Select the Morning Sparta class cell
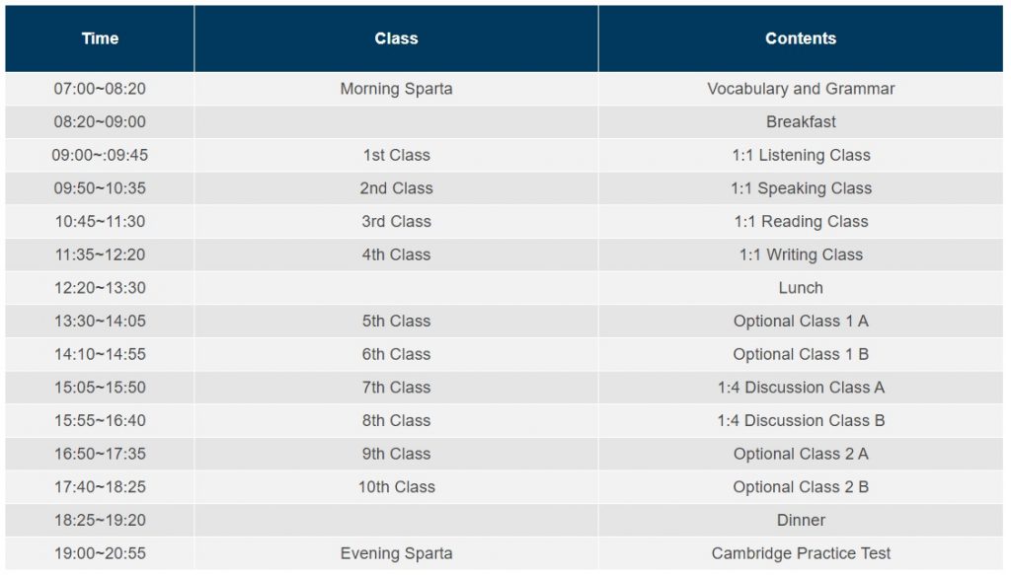1011x575 pixels. [396, 89]
